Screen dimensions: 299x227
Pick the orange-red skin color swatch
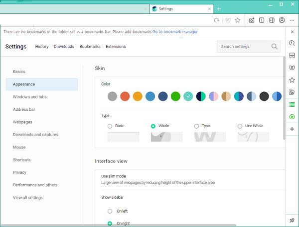(x=125, y=96)
